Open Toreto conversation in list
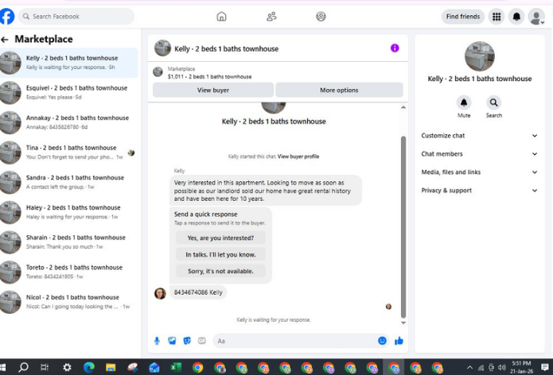 pos(68,273)
